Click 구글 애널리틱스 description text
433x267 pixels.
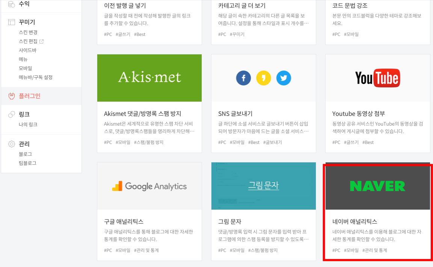(149, 235)
